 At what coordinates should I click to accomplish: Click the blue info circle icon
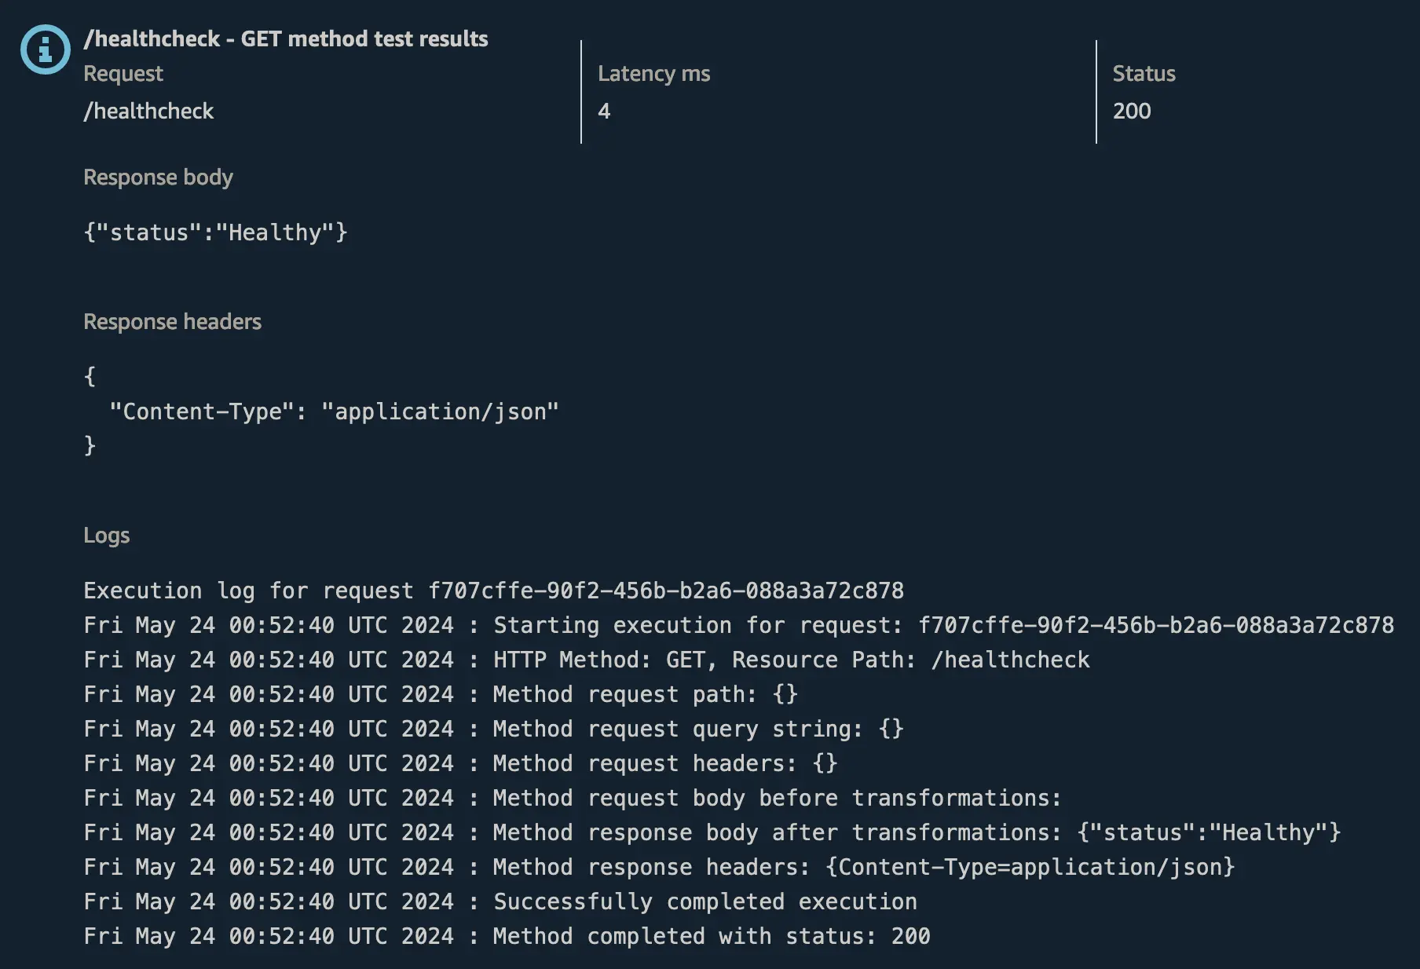[x=45, y=49]
